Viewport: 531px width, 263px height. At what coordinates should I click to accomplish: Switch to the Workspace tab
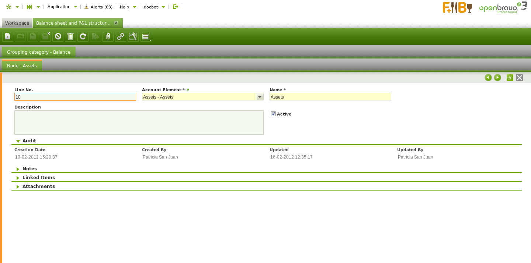[x=17, y=23]
